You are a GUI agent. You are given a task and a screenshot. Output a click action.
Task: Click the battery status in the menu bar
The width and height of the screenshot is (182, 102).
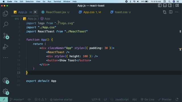(145, 1)
